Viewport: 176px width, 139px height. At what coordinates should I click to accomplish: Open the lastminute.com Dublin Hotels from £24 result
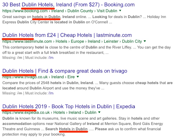pos(67,35)
